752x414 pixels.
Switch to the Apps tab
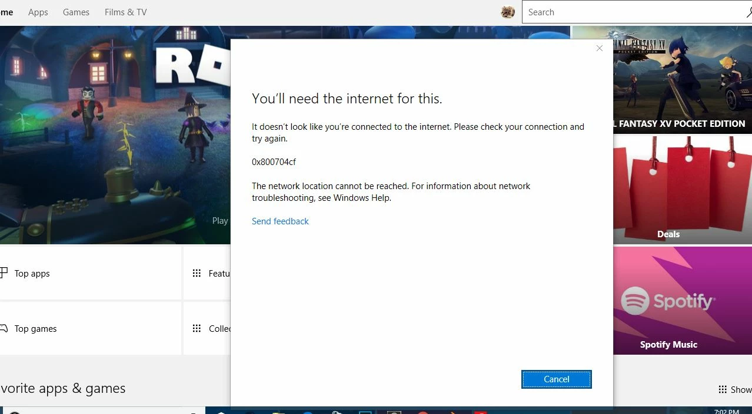(x=38, y=12)
